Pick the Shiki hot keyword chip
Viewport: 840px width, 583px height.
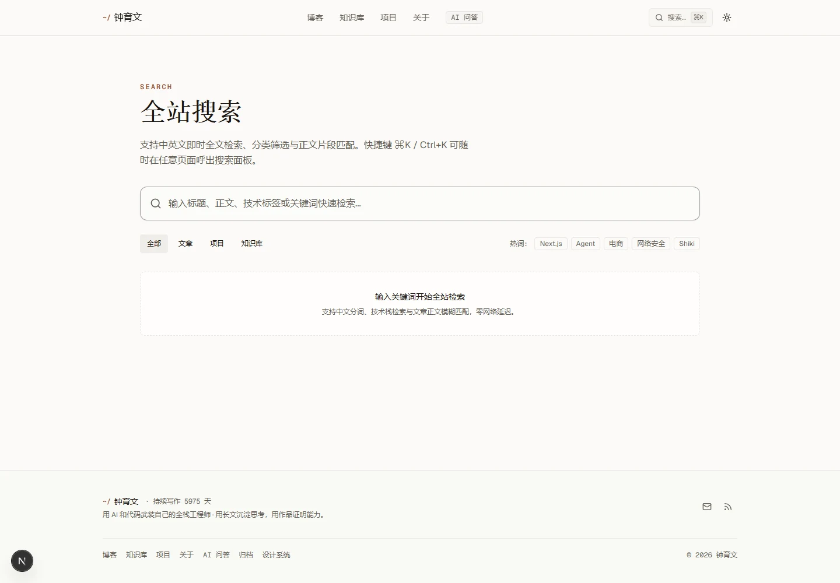pyautogui.click(x=687, y=244)
